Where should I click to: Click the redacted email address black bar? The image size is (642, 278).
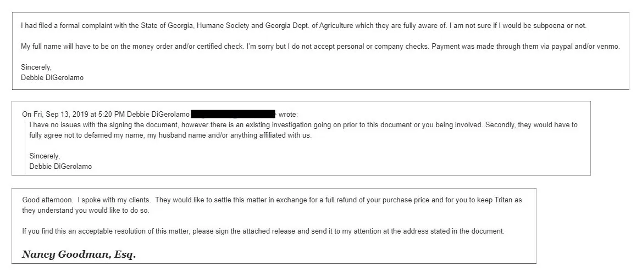pos(234,114)
